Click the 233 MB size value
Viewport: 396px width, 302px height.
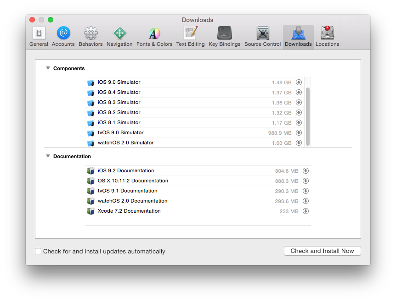289,211
